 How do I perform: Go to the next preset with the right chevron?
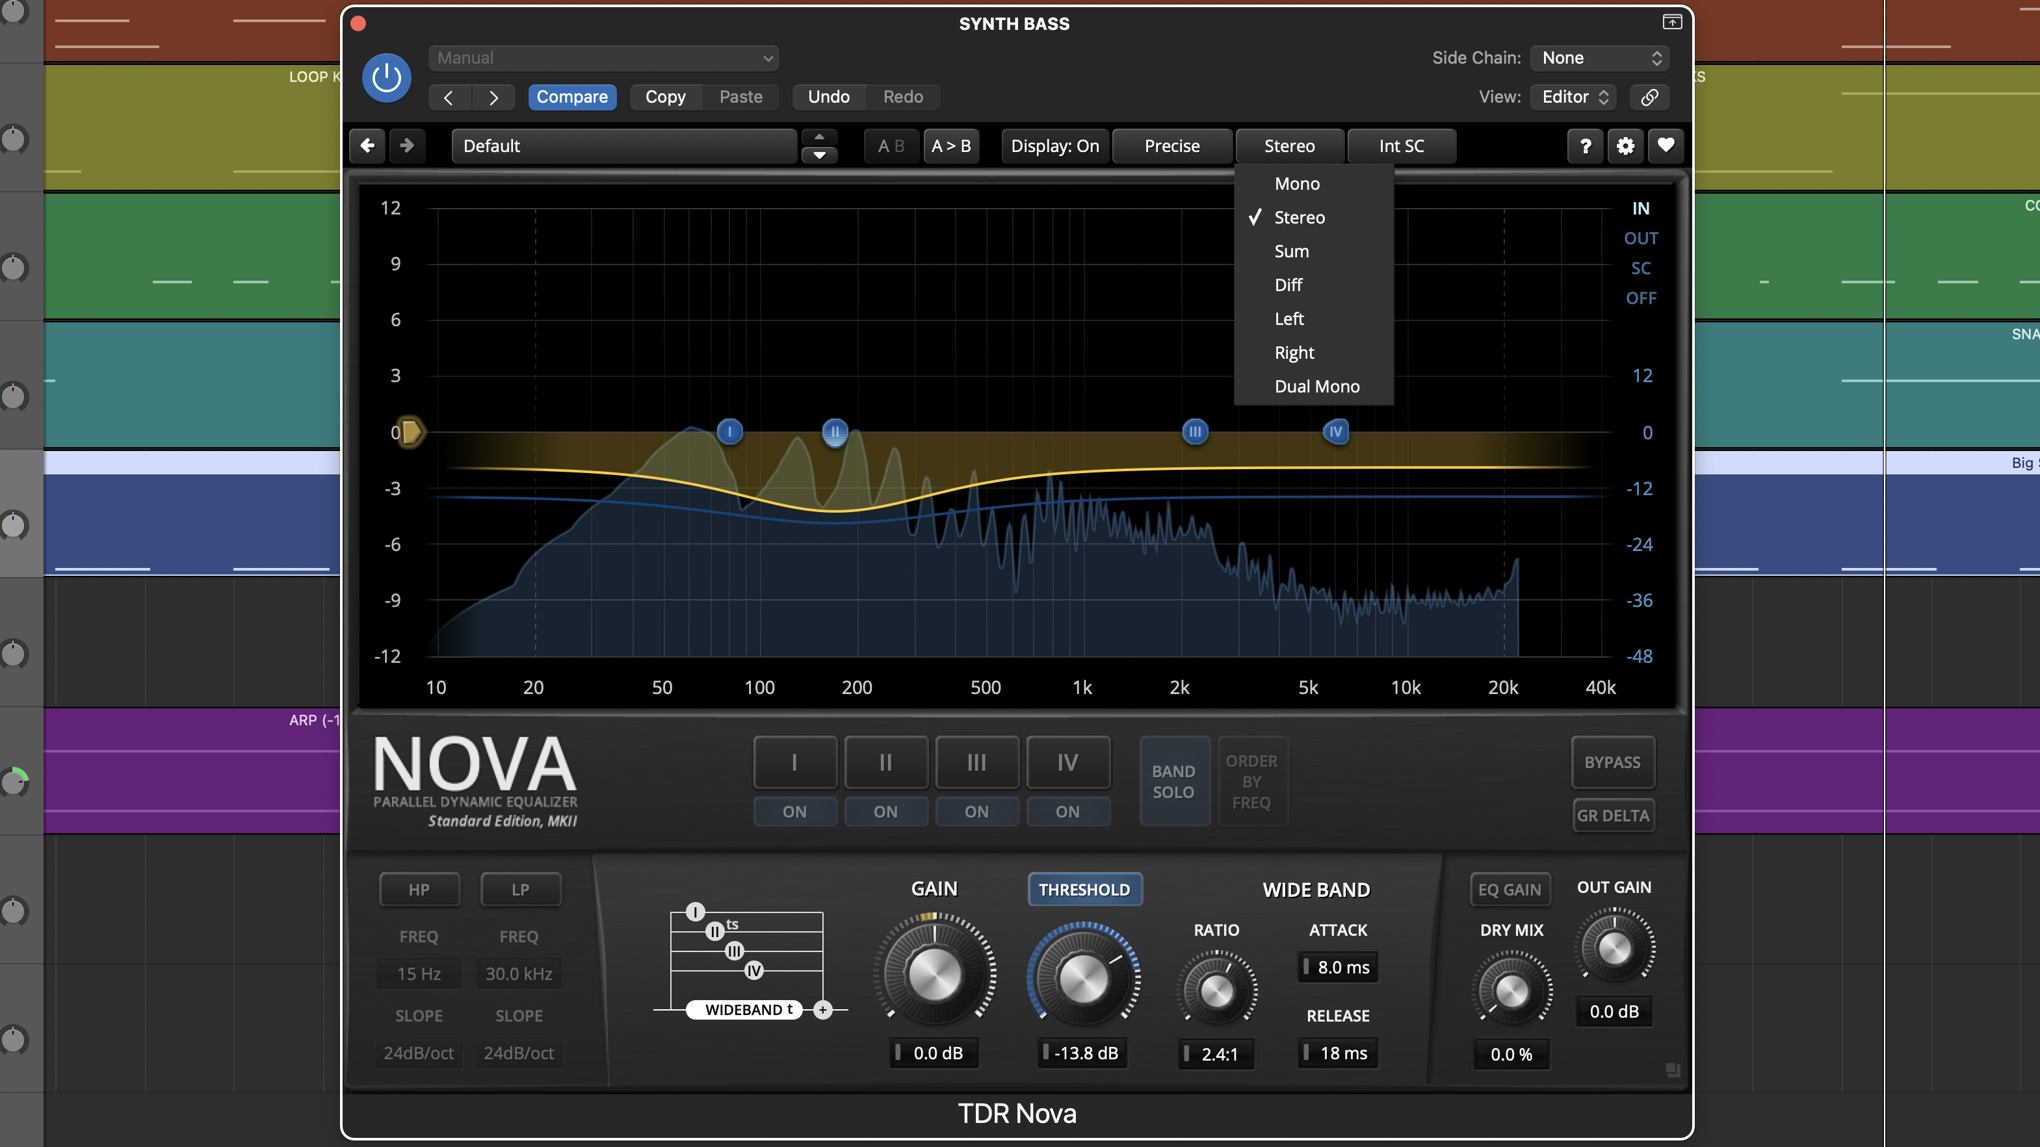[493, 97]
